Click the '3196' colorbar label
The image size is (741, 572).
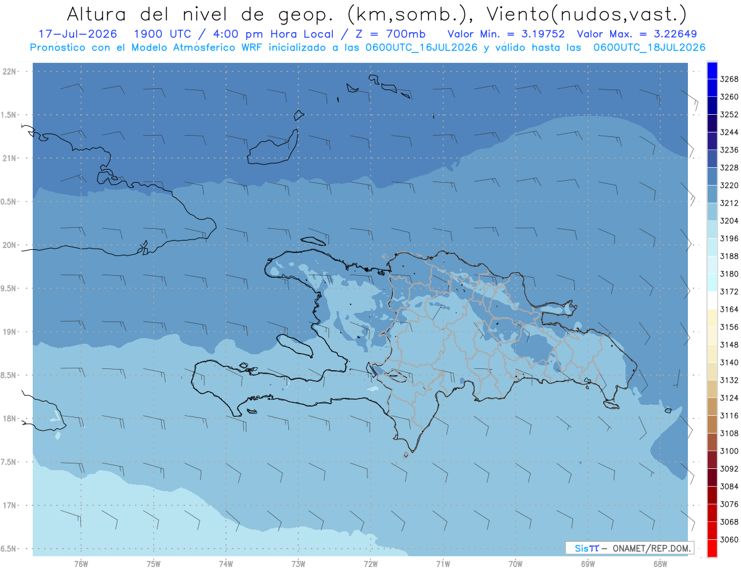[x=729, y=238]
